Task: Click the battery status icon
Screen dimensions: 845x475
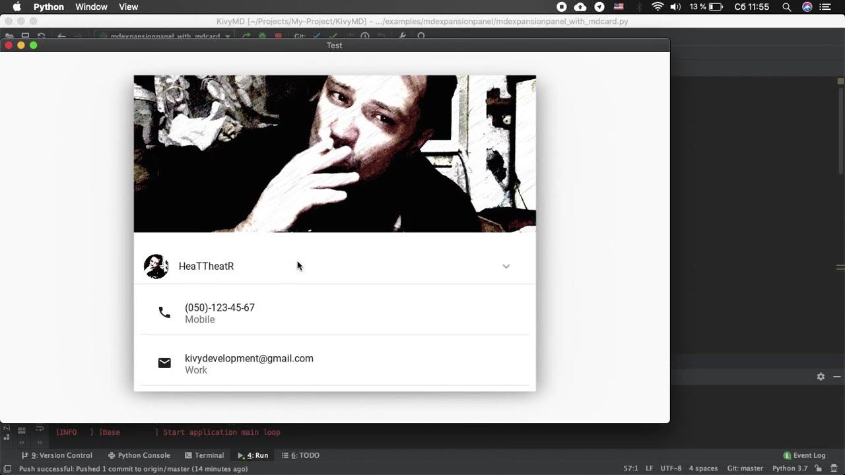Action: click(716, 7)
